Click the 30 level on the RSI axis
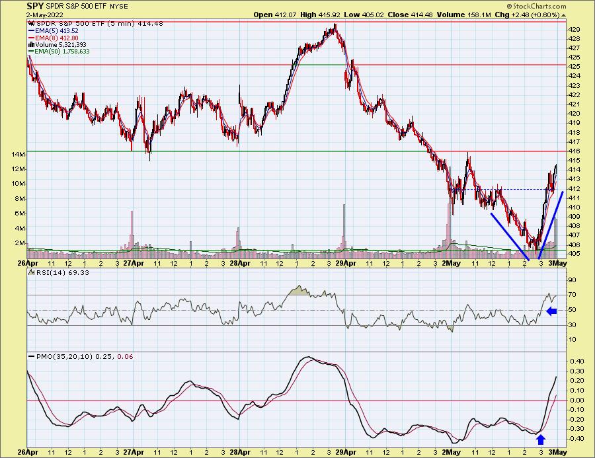The height and width of the screenshot is (458, 595). click(573, 324)
